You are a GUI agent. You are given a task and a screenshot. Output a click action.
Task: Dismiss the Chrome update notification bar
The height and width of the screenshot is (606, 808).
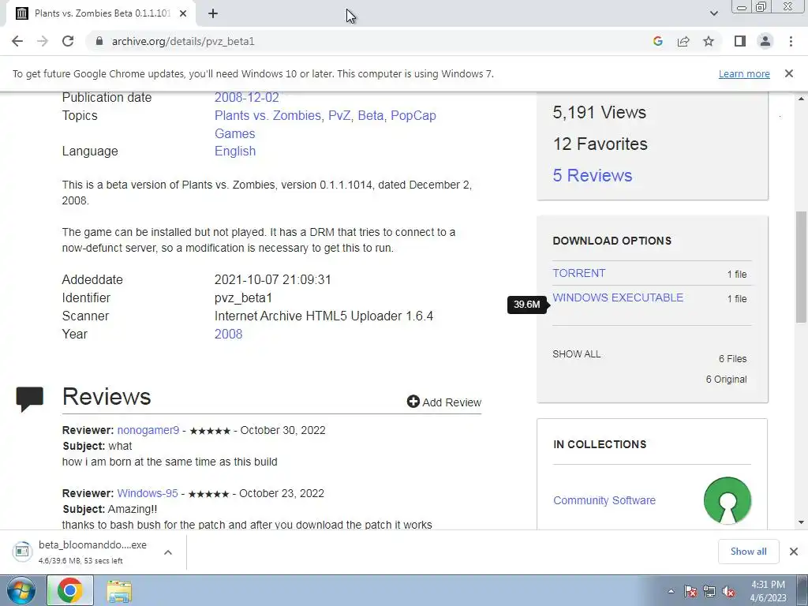pyautogui.click(x=788, y=73)
